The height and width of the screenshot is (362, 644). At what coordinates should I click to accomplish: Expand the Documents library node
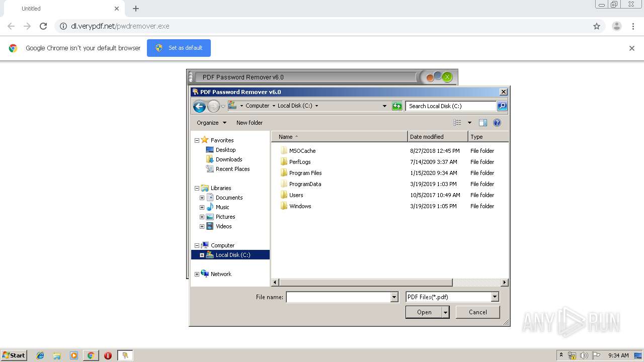point(202,198)
